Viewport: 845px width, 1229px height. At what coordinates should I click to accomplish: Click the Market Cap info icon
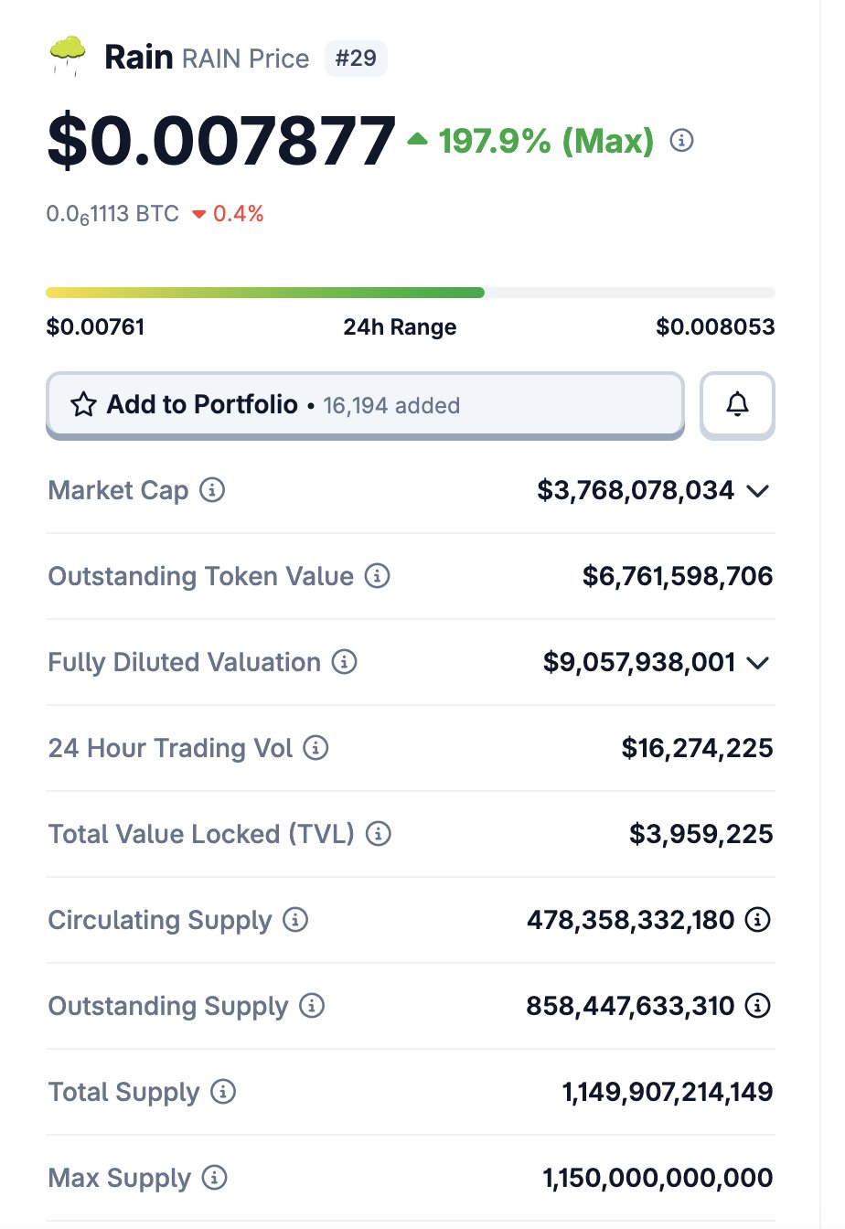click(x=212, y=490)
